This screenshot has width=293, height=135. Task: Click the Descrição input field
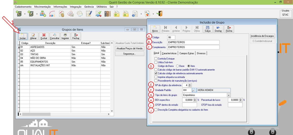point(193,42)
